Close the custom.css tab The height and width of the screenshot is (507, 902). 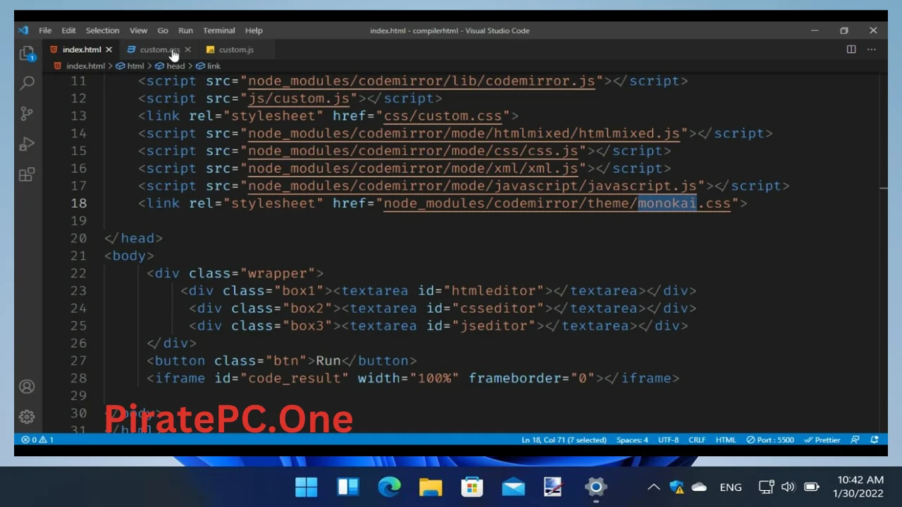click(187, 49)
